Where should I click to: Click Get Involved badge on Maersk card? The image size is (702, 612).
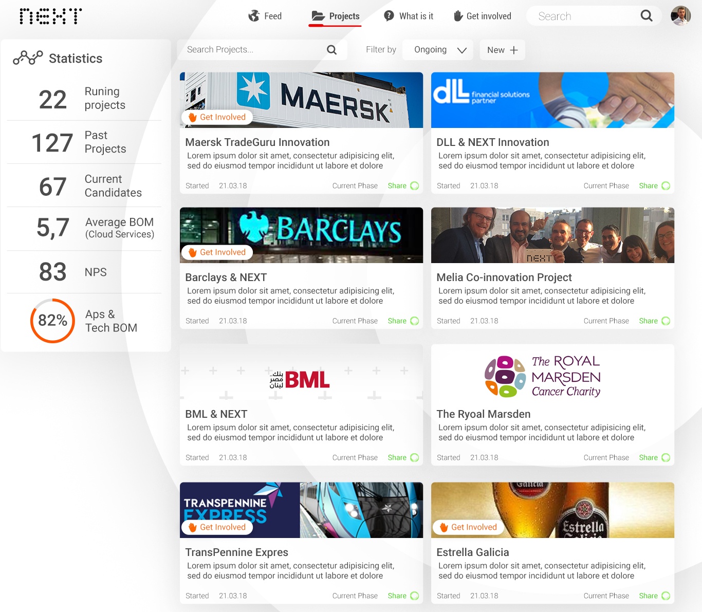tap(217, 117)
